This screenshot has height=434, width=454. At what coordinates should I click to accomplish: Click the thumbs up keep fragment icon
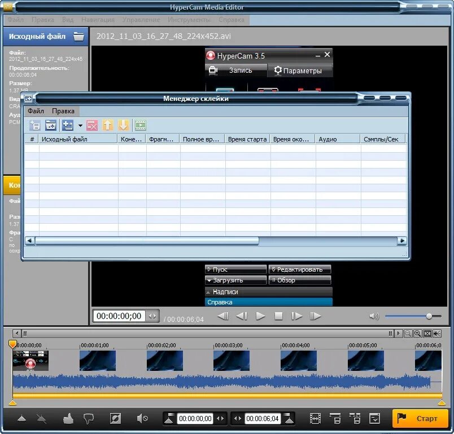(68, 419)
